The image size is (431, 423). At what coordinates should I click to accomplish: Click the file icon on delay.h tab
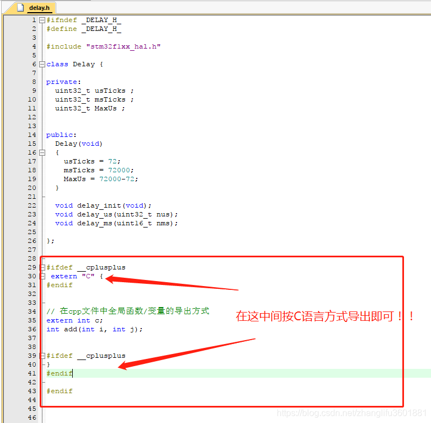(20, 7)
